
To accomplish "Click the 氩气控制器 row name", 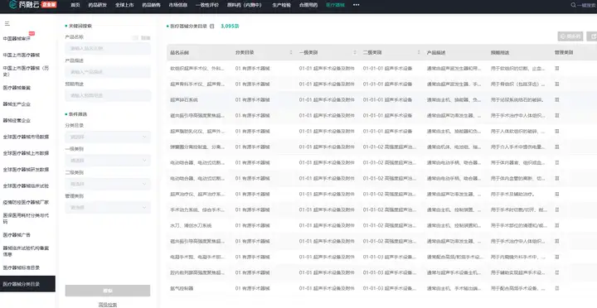I will 182,288.
